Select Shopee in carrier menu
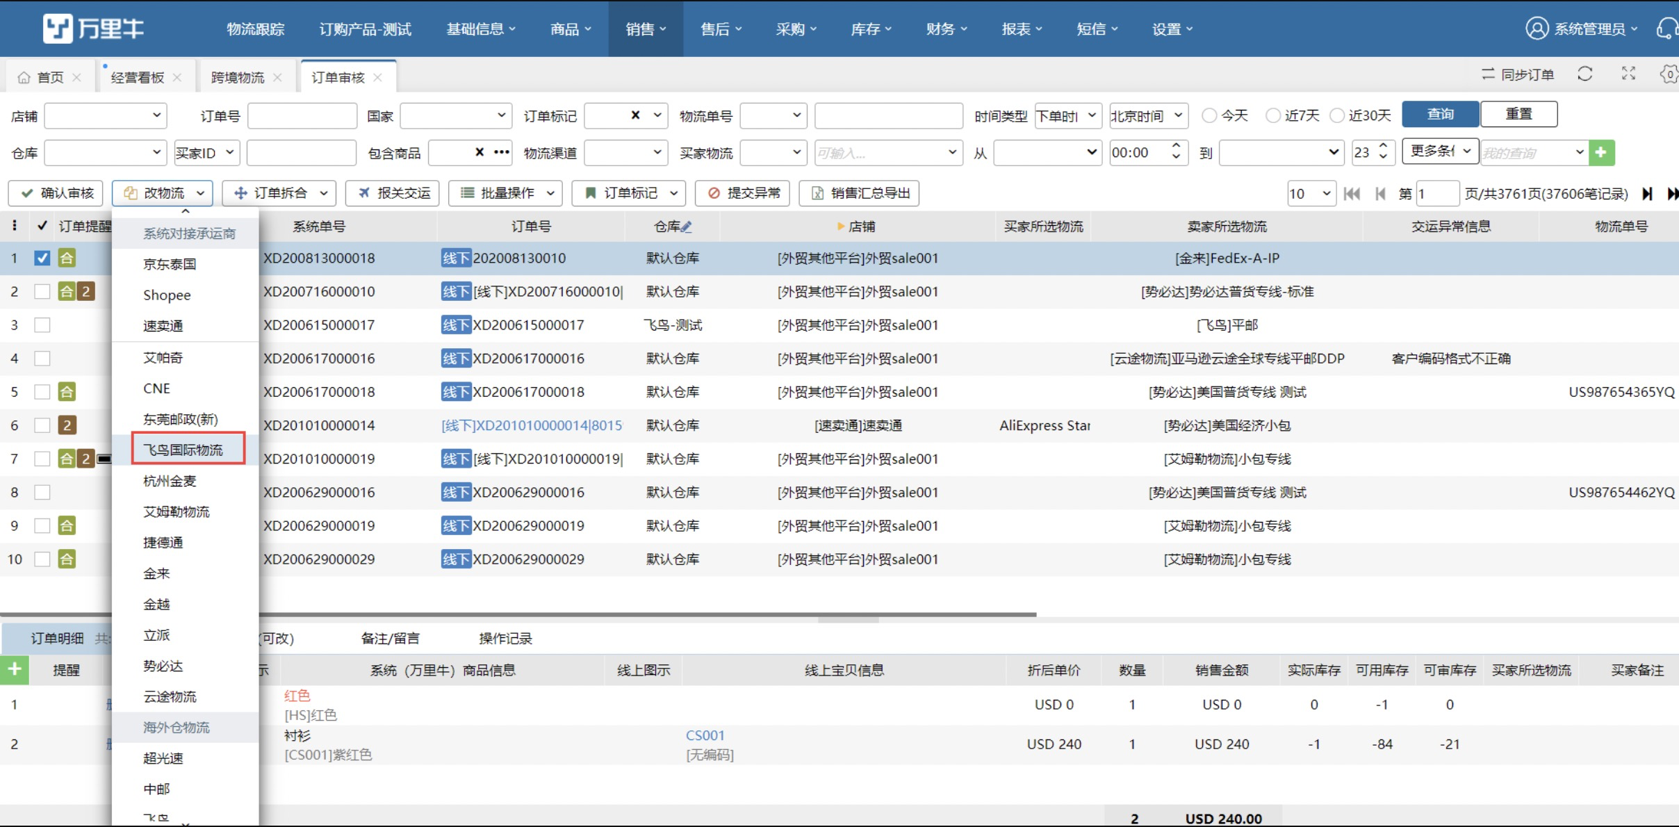This screenshot has width=1679, height=827. (x=167, y=295)
